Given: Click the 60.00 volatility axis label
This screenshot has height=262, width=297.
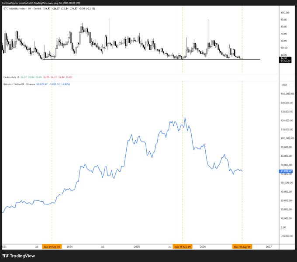Looking at the screenshot, I should pos(284,41).
